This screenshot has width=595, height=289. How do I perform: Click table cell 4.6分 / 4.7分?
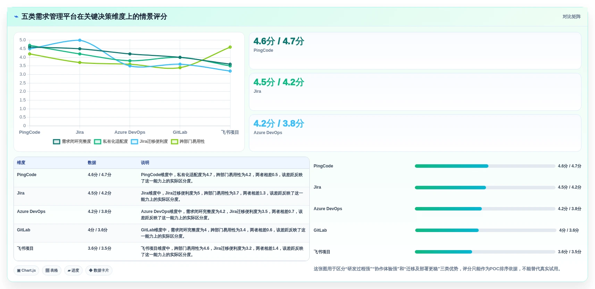(x=100, y=175)
